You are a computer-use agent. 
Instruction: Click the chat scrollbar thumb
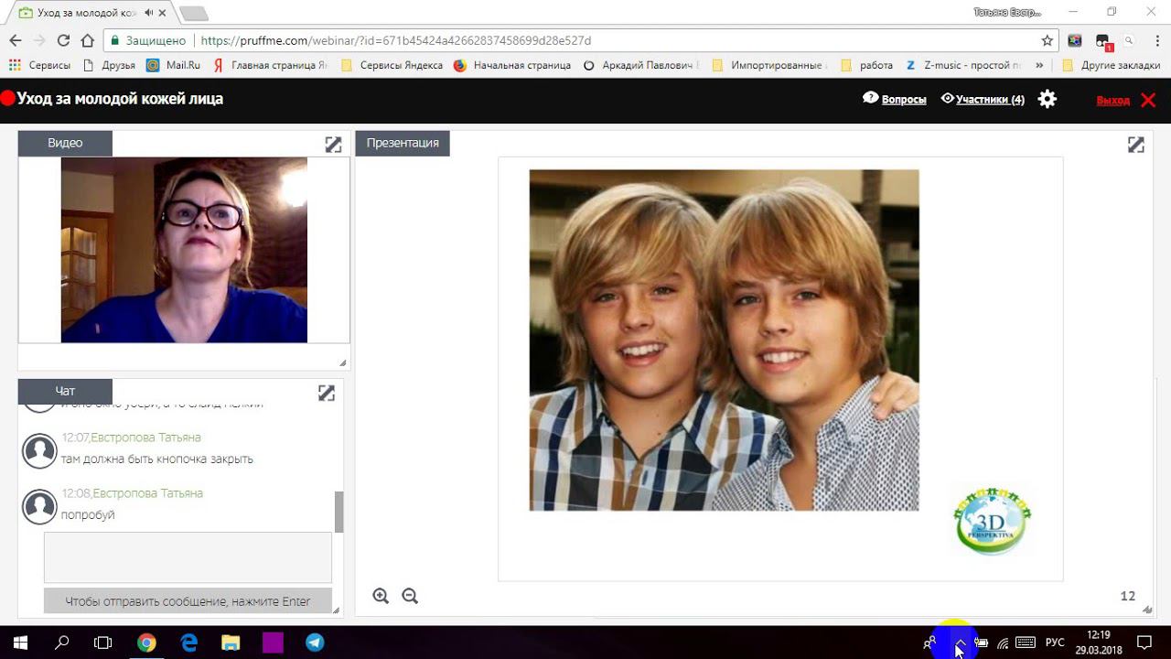pos(338,512)
